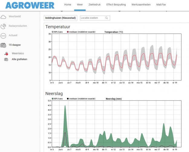Image resolution: width=189 pixels, height=152 pixels.
Task: Open the Home menu item
Action: pos(68,5)
